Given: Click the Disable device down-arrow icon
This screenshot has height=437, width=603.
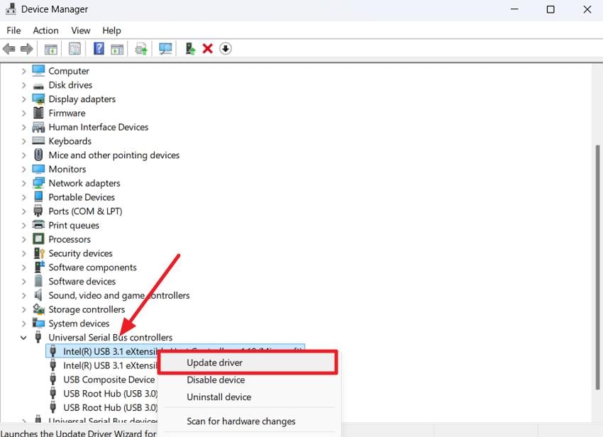Looking at the screenshot, I should coord(226,48).
